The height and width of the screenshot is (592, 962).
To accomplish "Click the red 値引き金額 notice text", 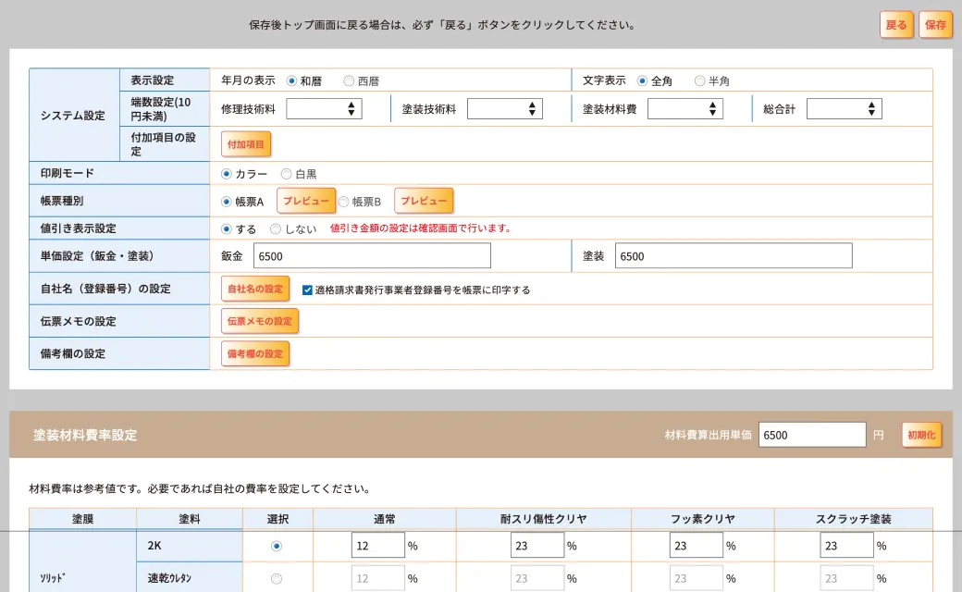I will (422, 228).
